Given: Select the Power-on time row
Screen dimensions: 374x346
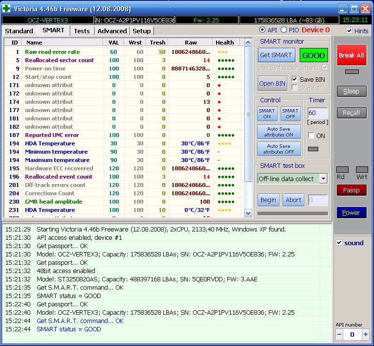Looking at the screenshot, I should [x=124, y=69].
